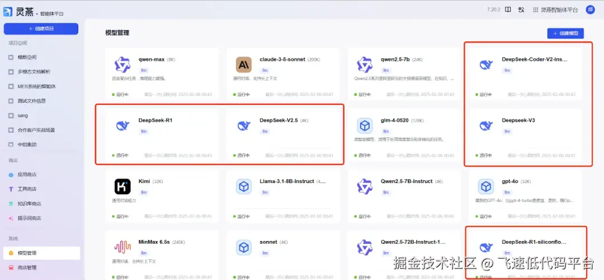Viewport: 604px width, 280px height.
Task: Click the Llama-3.1-8B-Instruct cube logo
Action: (244, 187)
